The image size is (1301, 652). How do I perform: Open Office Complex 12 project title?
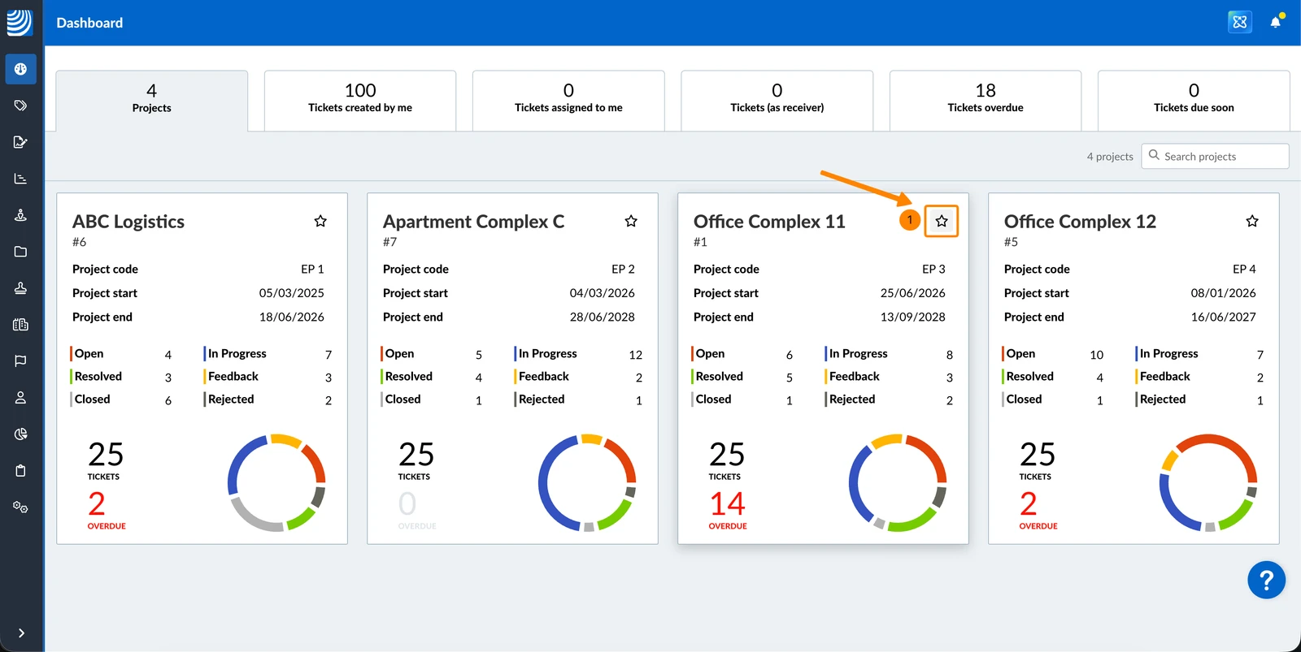click(1080, 222)
